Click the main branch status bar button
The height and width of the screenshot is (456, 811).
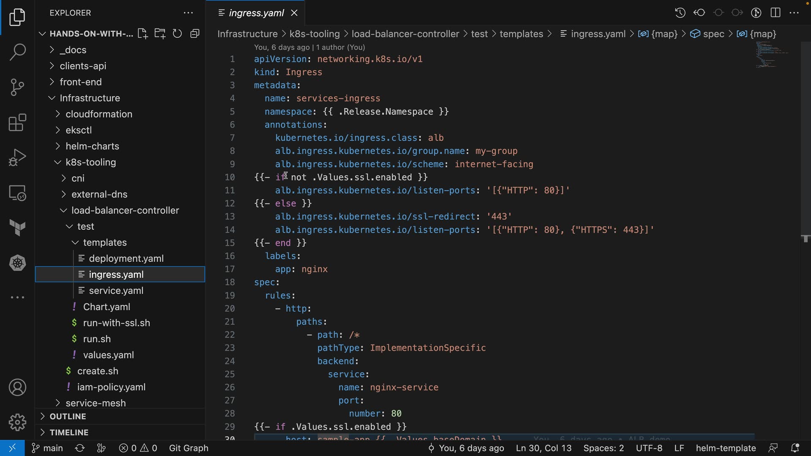(47, 448)
